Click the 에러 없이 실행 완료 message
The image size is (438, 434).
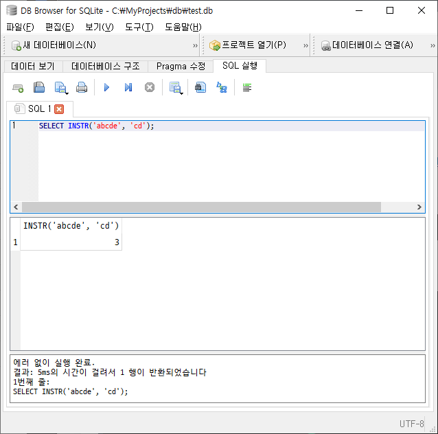point(54,363)
